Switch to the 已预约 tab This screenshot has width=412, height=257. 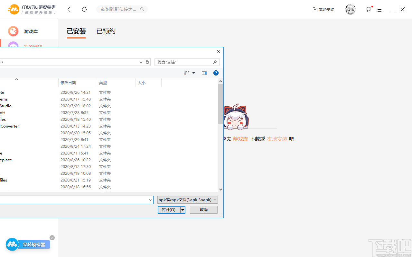click(106, 31)
